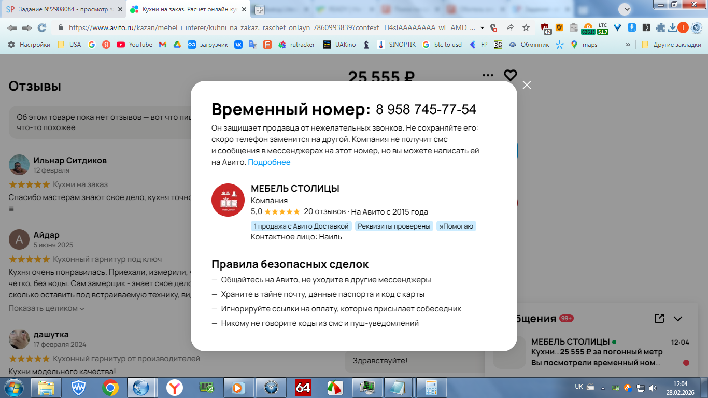The height and width of the screenshot is (398, 708).
Task: Open the Extensions puzzle icon
Action: click(660, 27)
